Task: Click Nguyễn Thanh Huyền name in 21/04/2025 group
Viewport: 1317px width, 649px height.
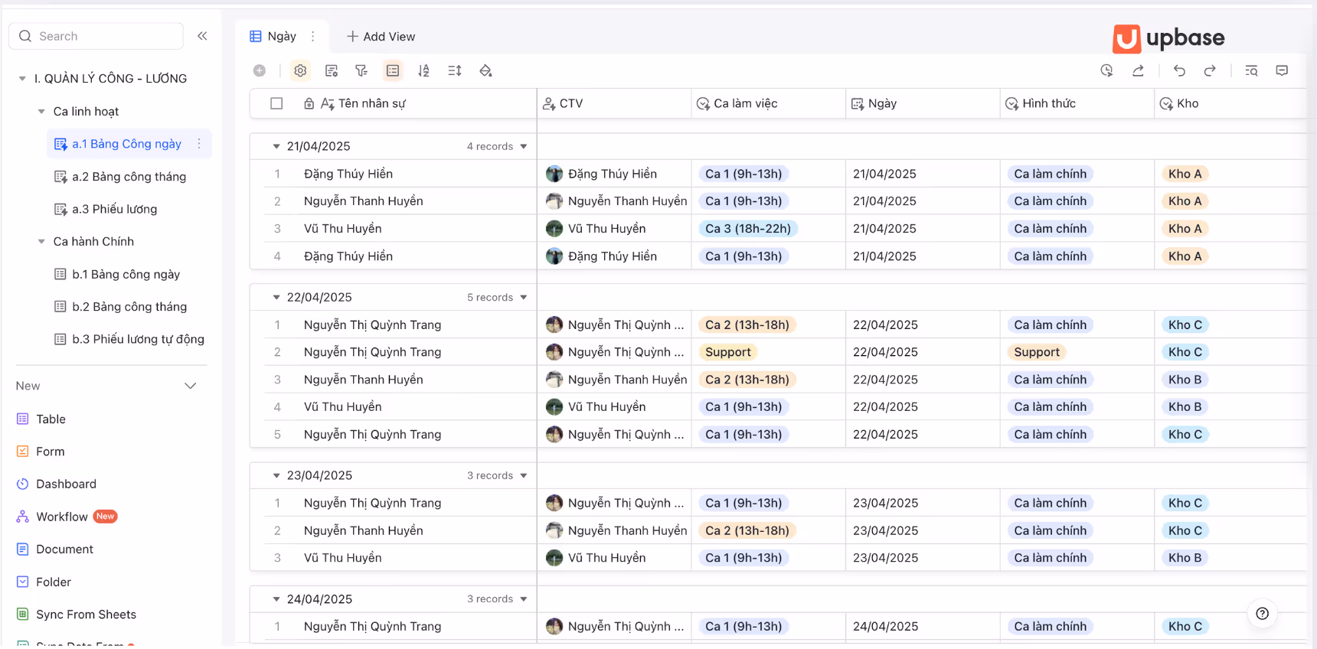Action: (363, 201)
